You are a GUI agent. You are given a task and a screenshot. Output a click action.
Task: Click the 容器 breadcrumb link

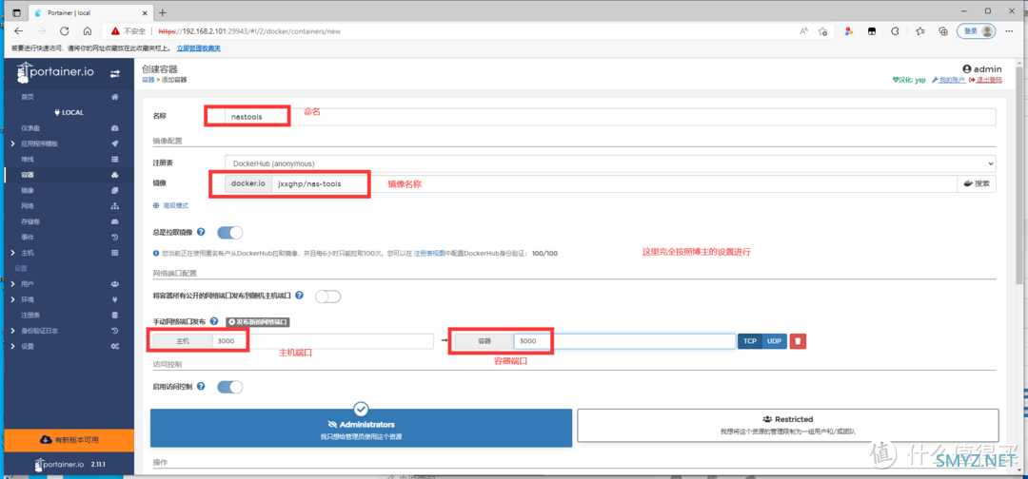(x=148, y=80)
